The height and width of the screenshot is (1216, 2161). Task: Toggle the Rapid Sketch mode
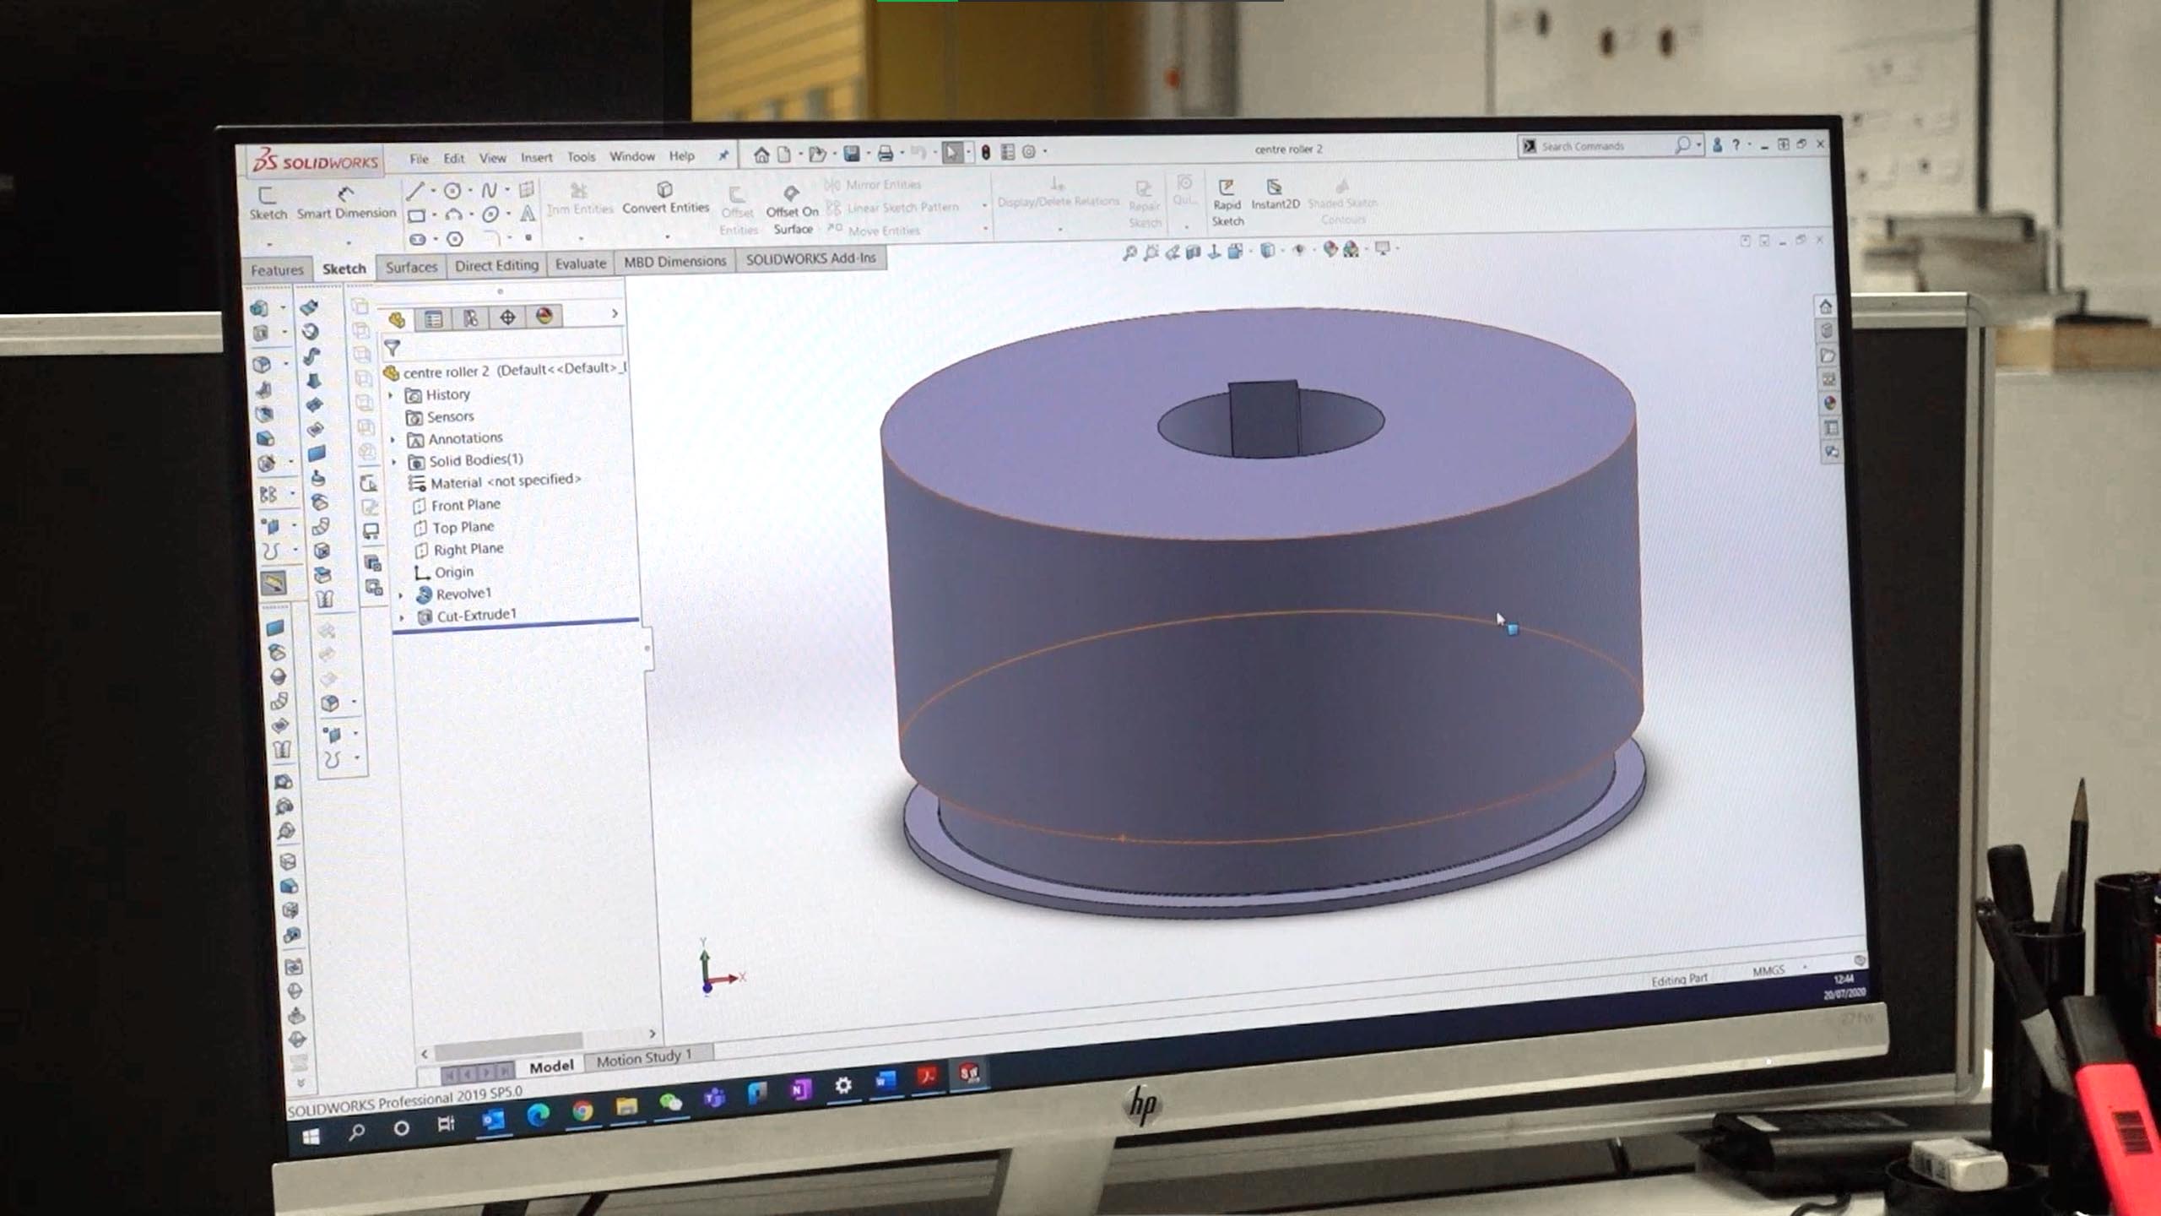(1226, 203)
